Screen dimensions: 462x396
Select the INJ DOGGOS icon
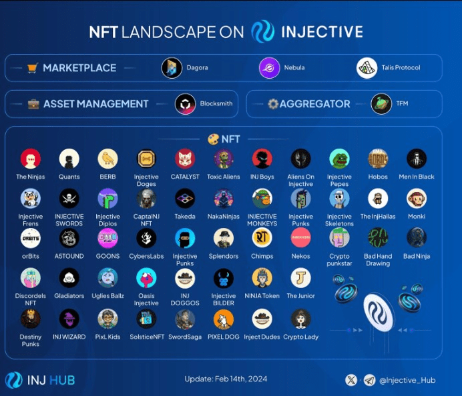[185, 278]
